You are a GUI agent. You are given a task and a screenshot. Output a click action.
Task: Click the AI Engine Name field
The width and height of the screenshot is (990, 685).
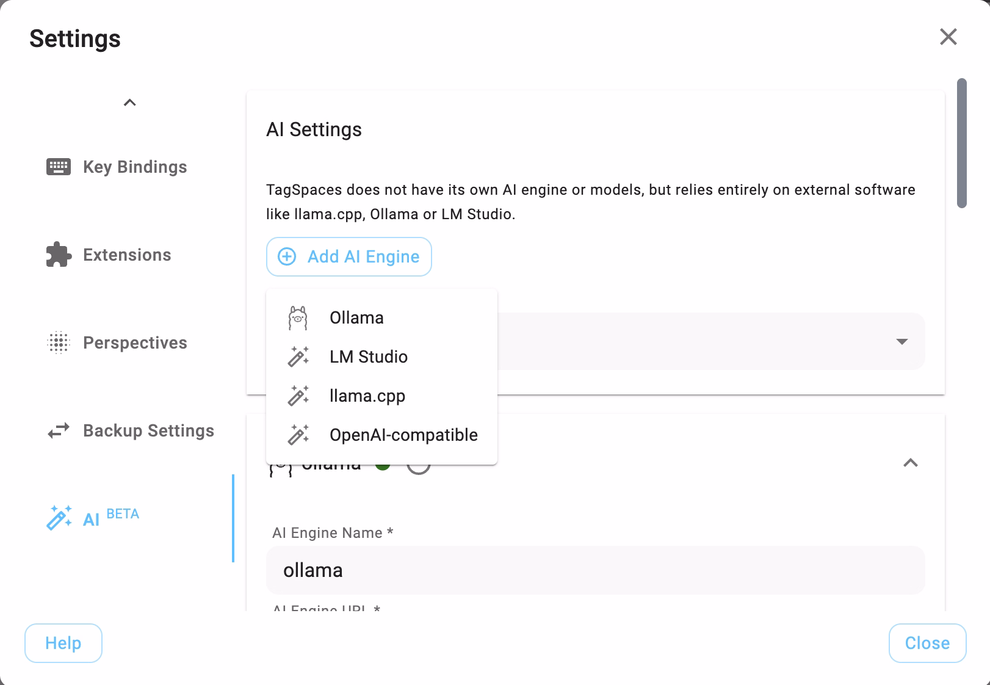[x=596, y=570]
